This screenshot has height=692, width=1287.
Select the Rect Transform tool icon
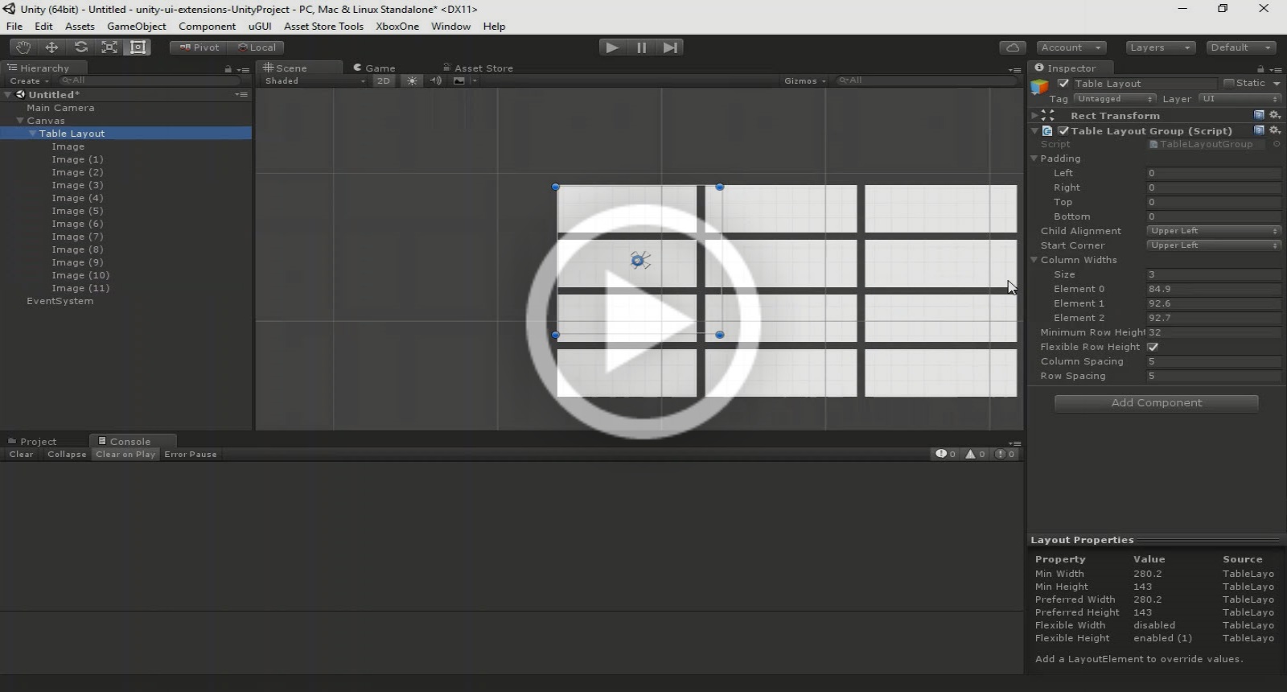click(138, 47)
